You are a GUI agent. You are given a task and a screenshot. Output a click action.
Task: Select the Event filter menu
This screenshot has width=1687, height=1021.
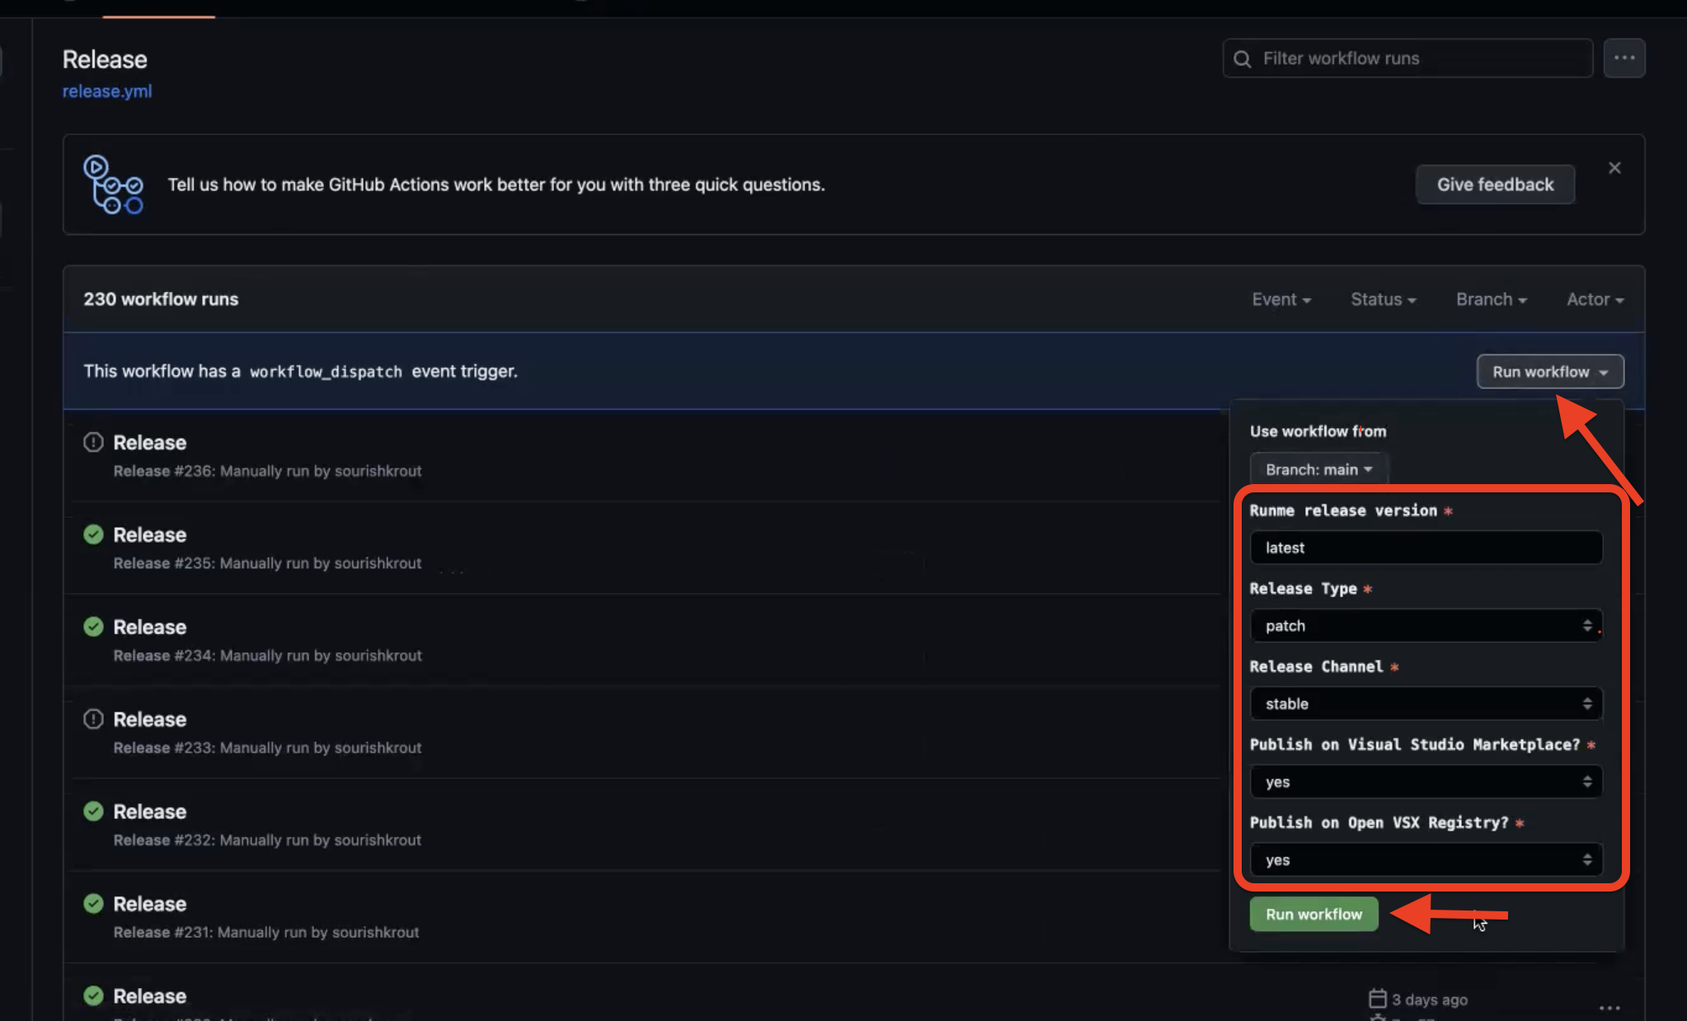[x=1281, y=299]
